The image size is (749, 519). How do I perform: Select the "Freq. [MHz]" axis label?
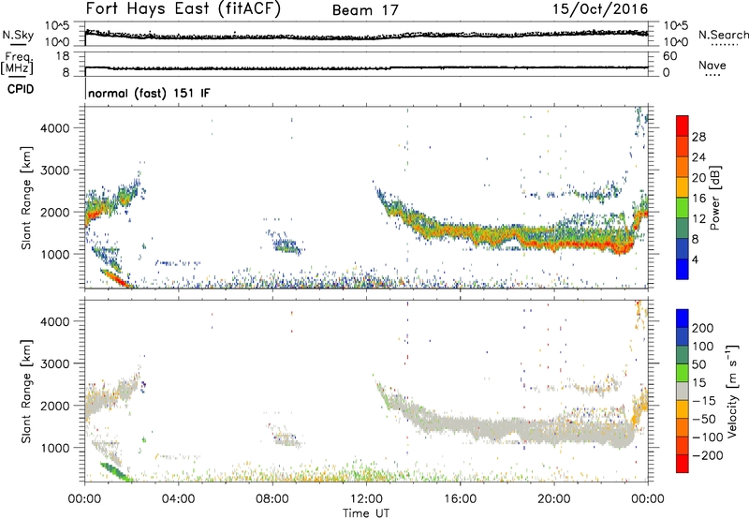coord(17,64)
